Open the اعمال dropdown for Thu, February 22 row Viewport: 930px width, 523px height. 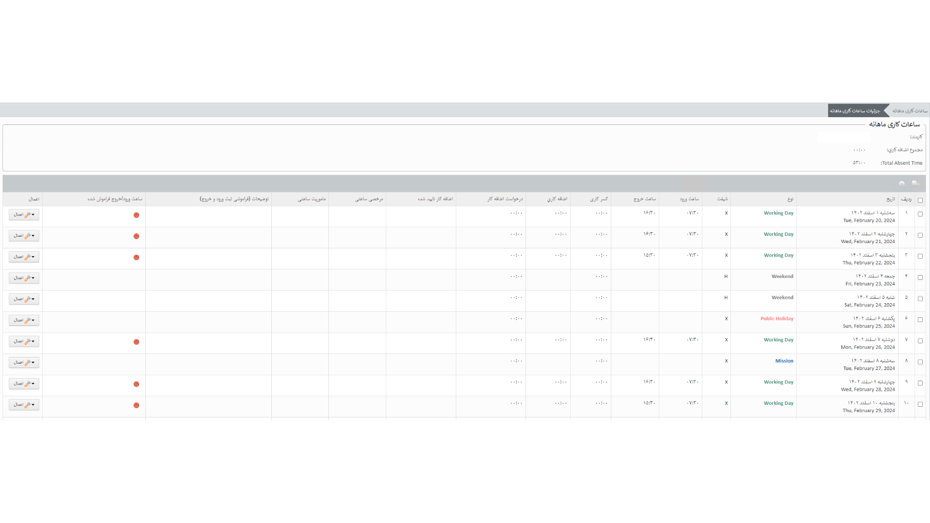click(24, 257)
